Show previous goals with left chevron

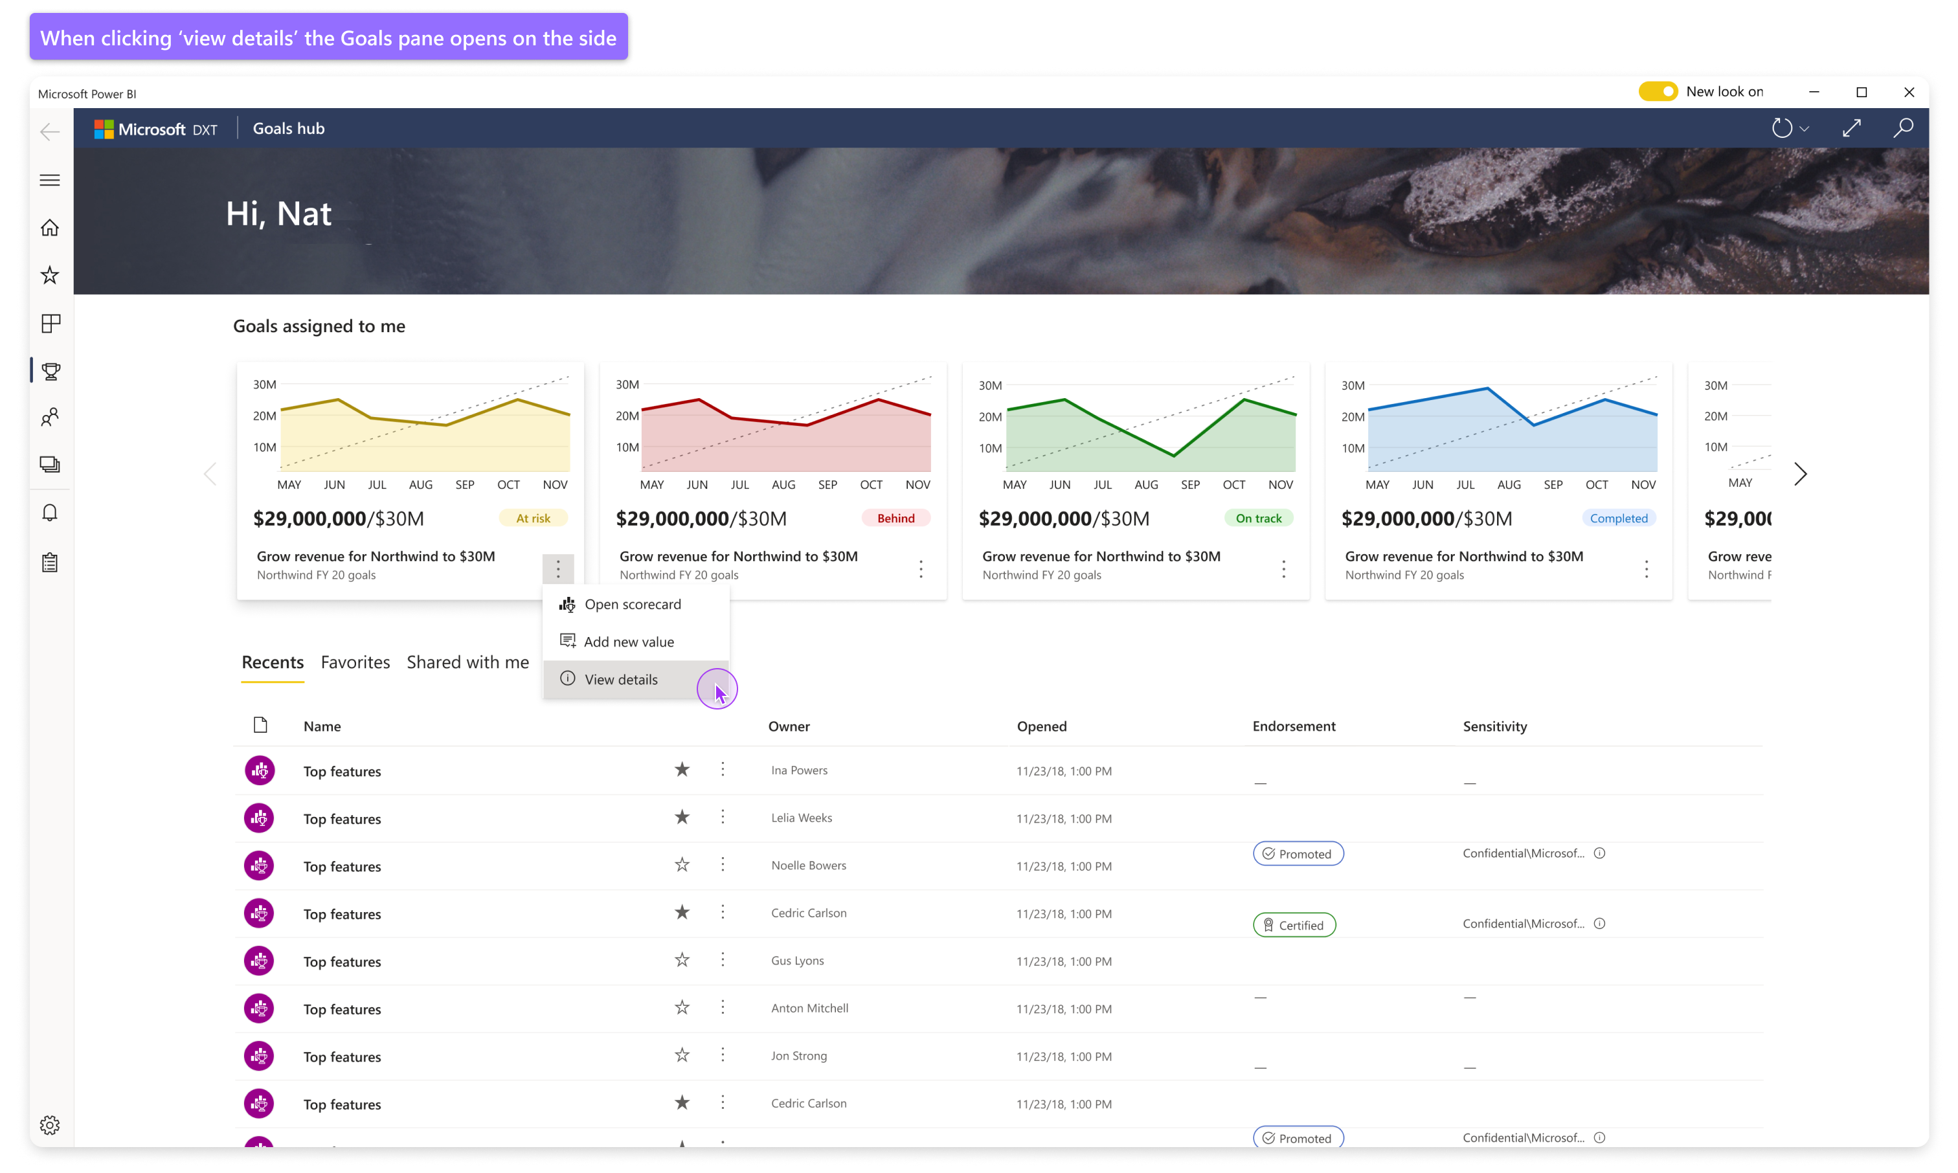click(210, 473)
